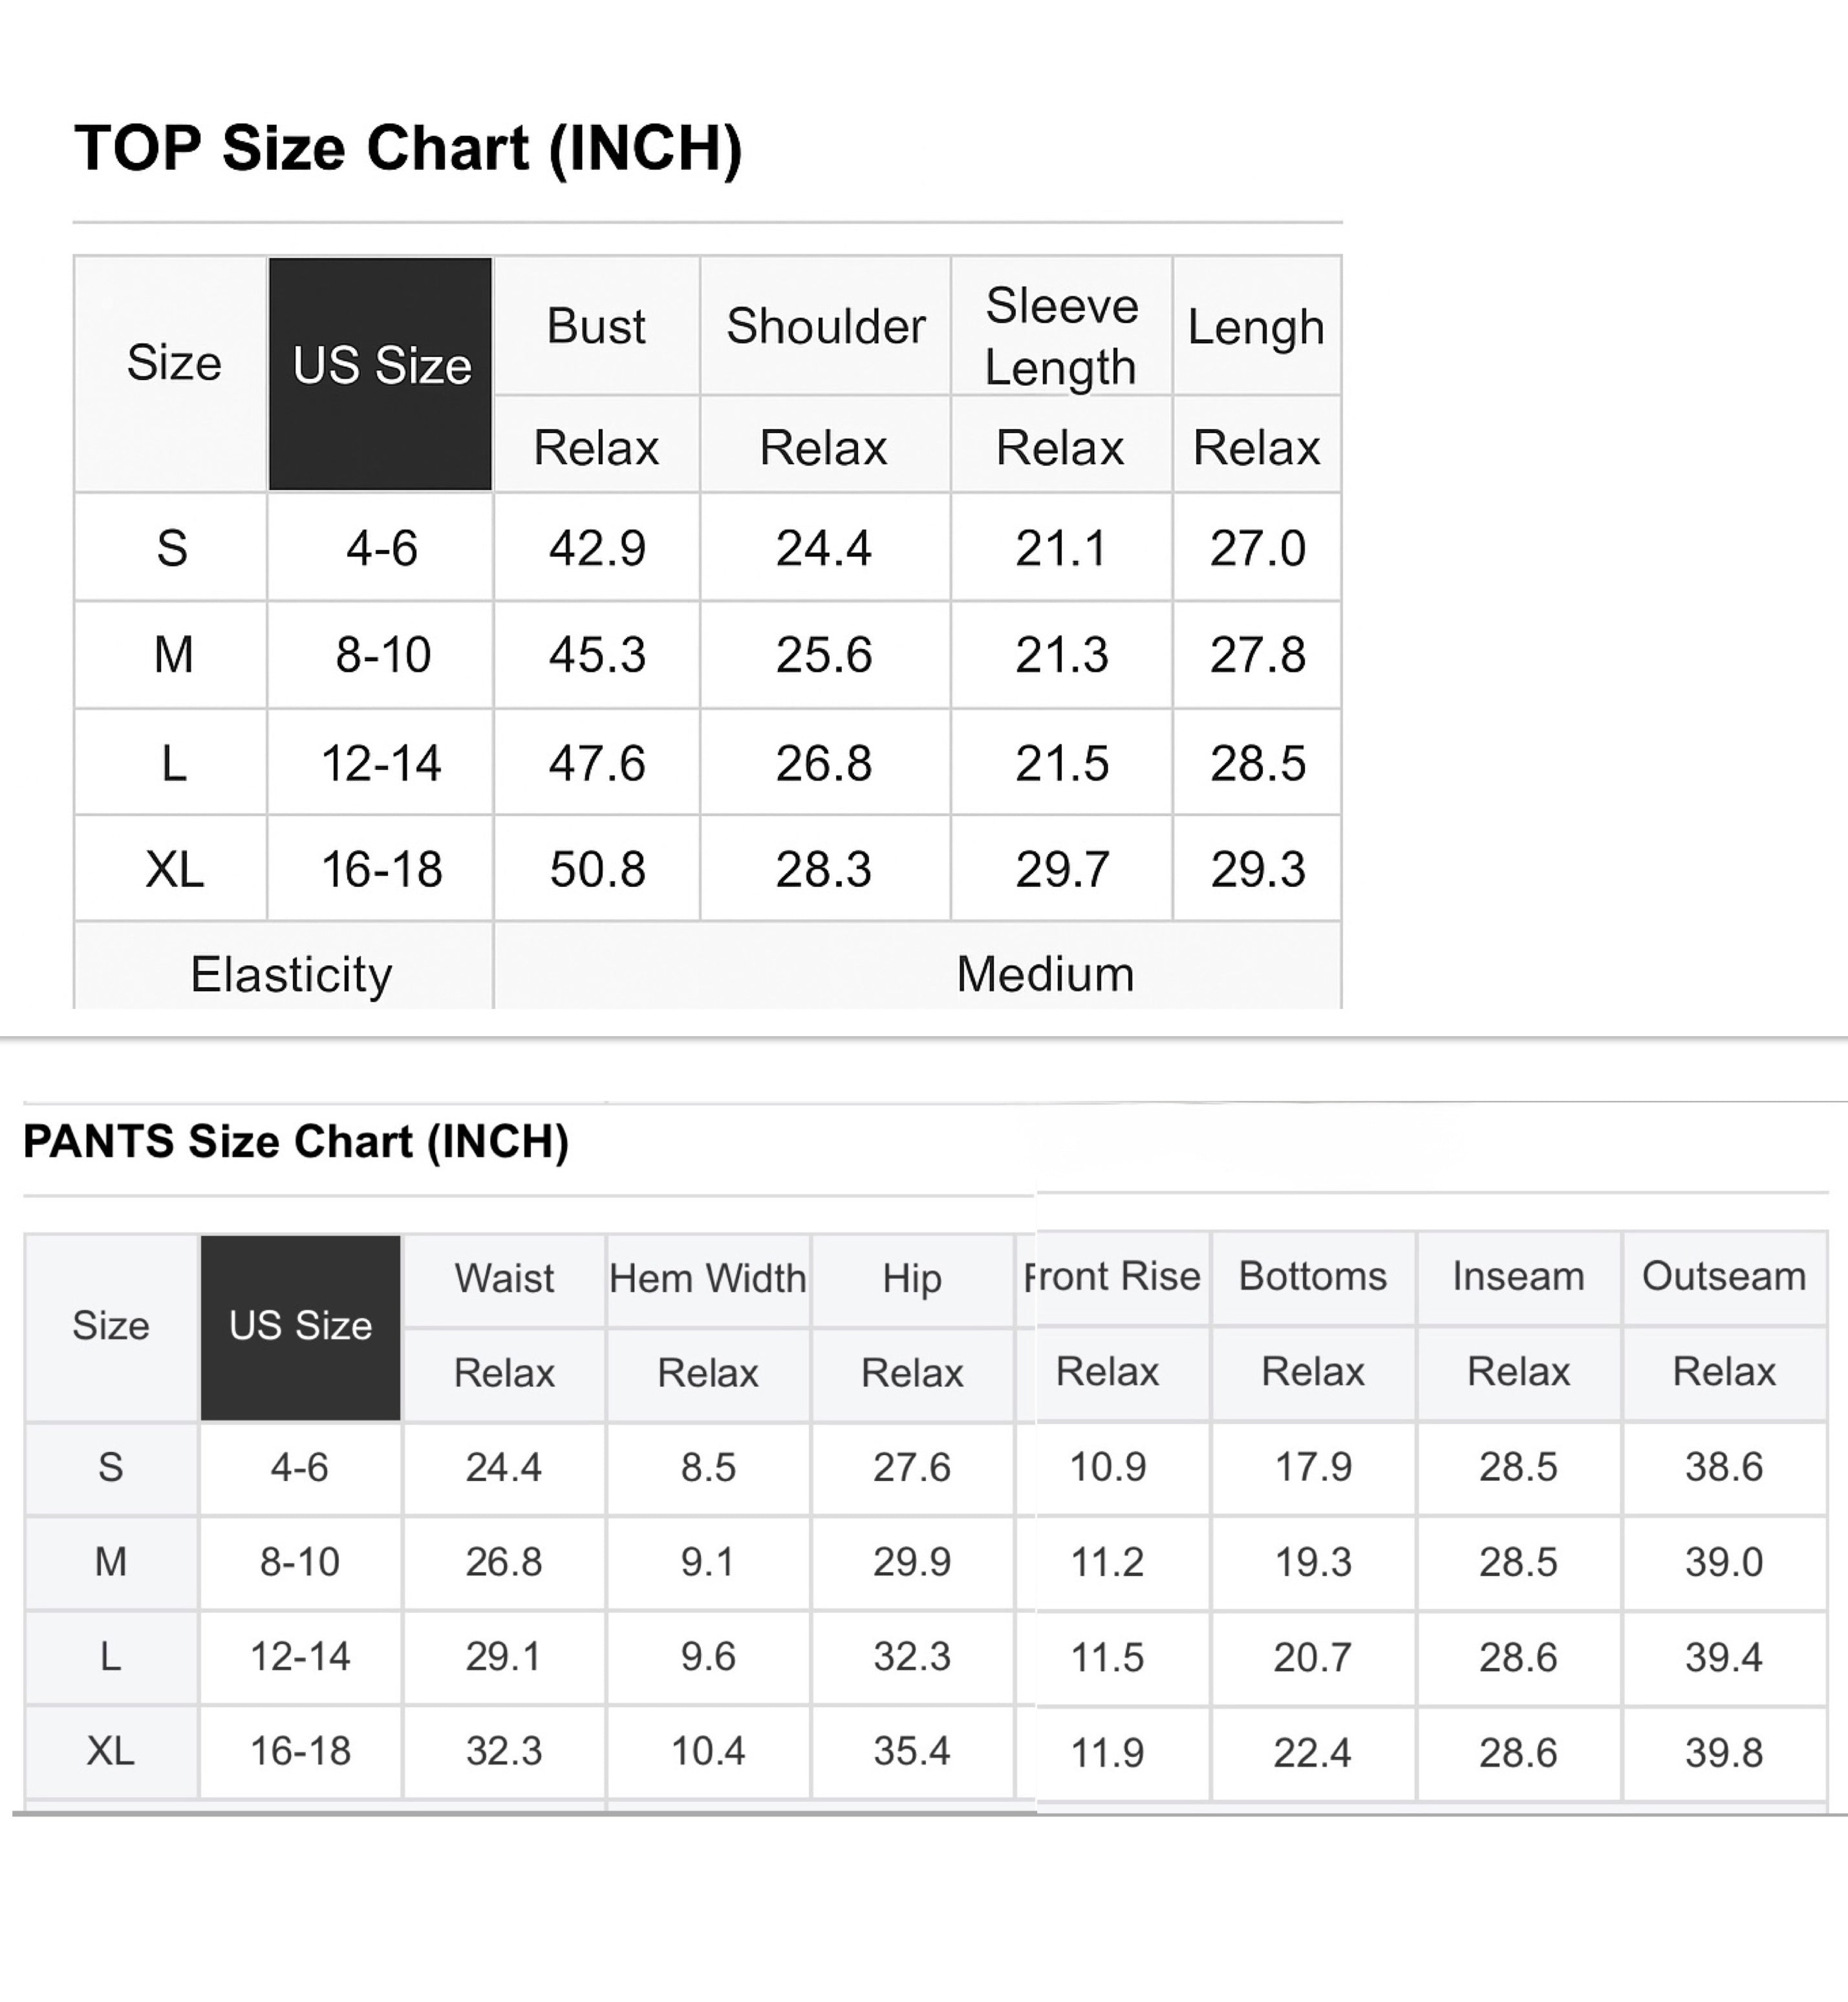The width and height of the screenshot is (1848, 2002).
Task: Click the Shoulder column header
Action: (825, 327)
